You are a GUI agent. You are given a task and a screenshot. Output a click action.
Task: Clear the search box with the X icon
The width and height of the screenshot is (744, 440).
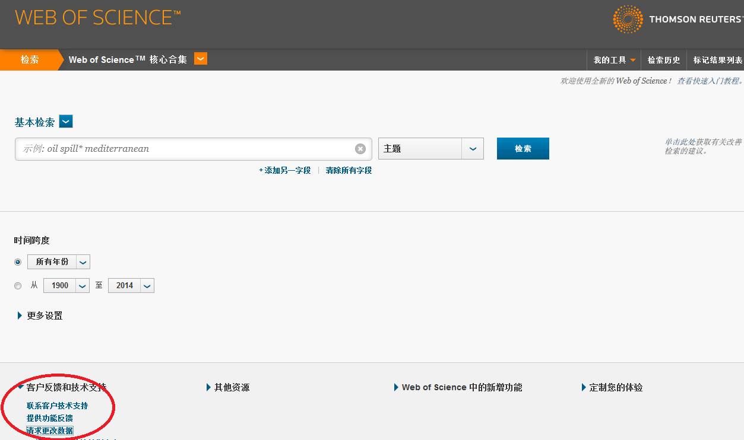pos(360,149)
